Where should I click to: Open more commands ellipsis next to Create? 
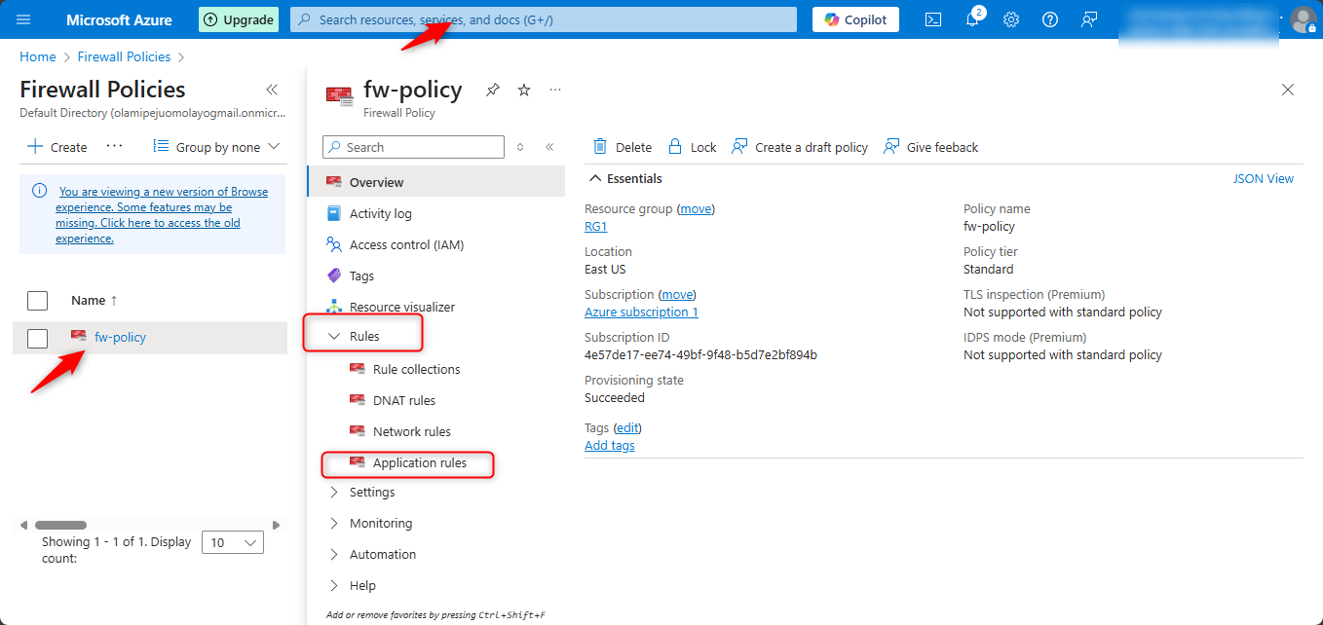click(x=114, y=147)
